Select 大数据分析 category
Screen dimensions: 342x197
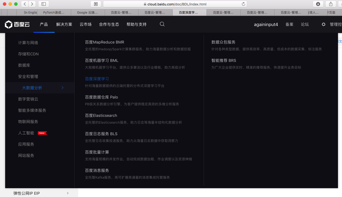point(32,88)
